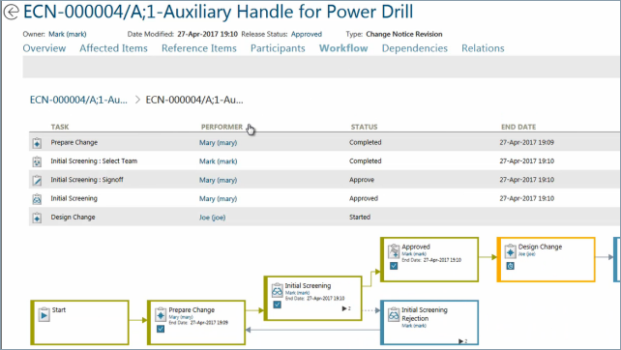Click the Prepare Change task row icon
621x350 pixels.
[x=37, y=143]
